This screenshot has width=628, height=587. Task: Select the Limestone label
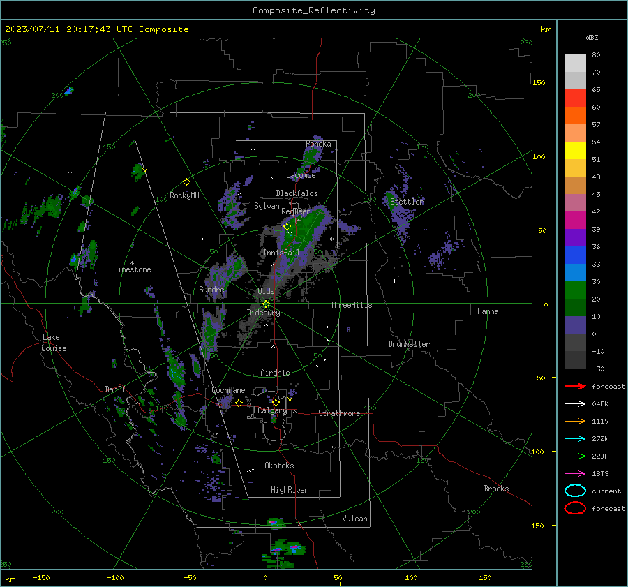coord(132,269)
